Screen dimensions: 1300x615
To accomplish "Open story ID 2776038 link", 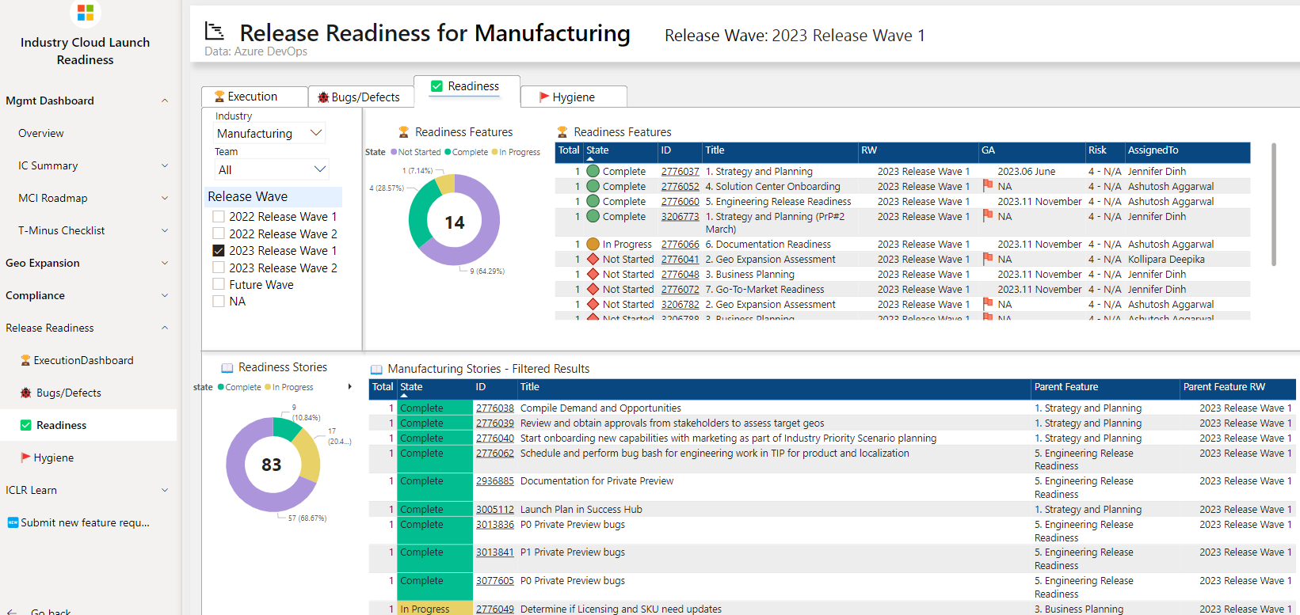I will click(494, 408).
